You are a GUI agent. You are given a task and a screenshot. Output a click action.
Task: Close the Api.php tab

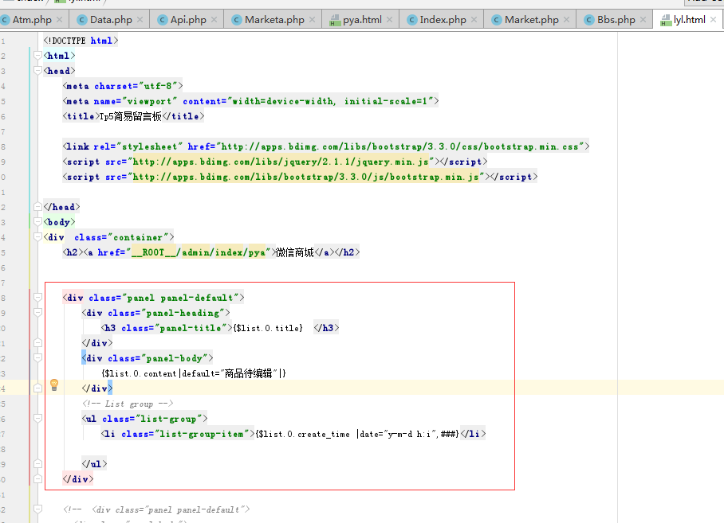coord(214,20)
